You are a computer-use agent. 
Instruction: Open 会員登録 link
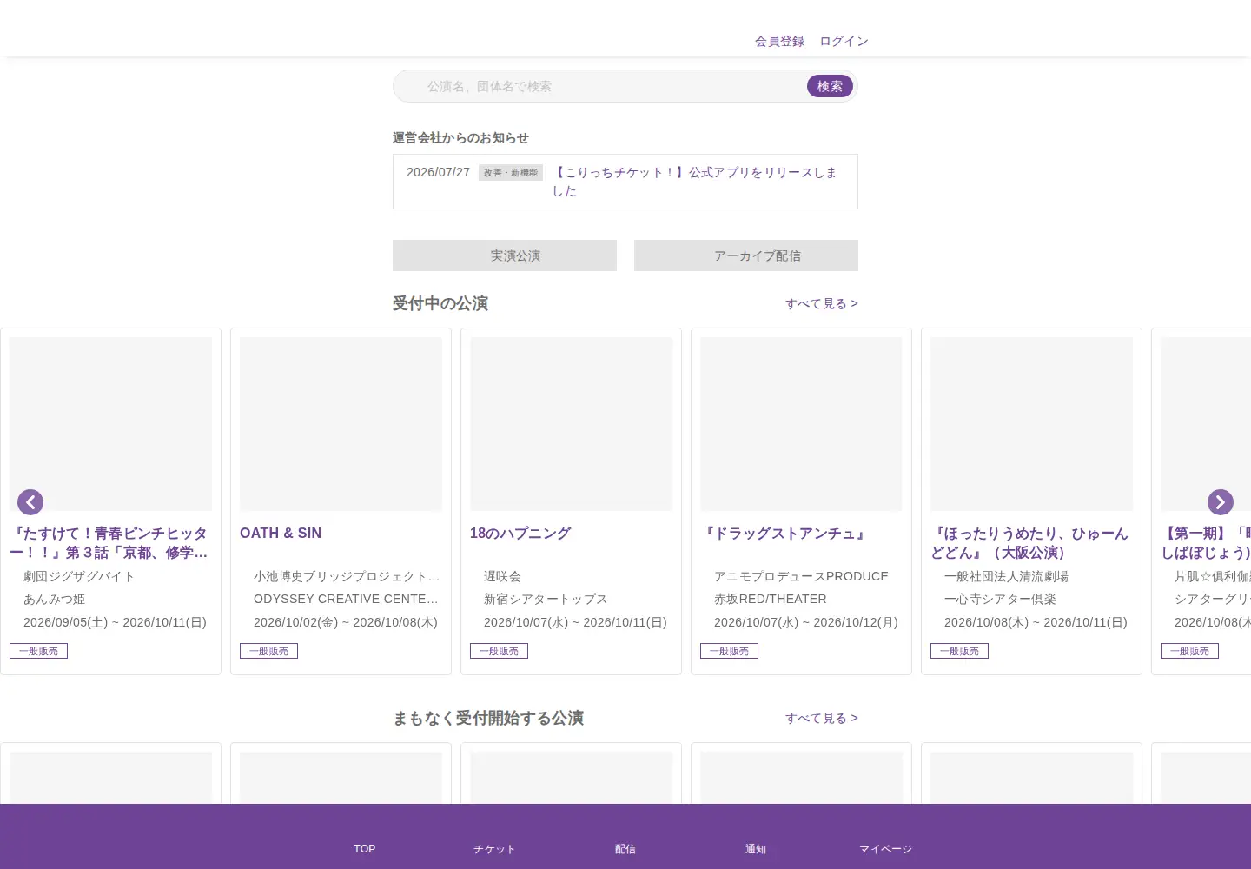tap(779, 41)
